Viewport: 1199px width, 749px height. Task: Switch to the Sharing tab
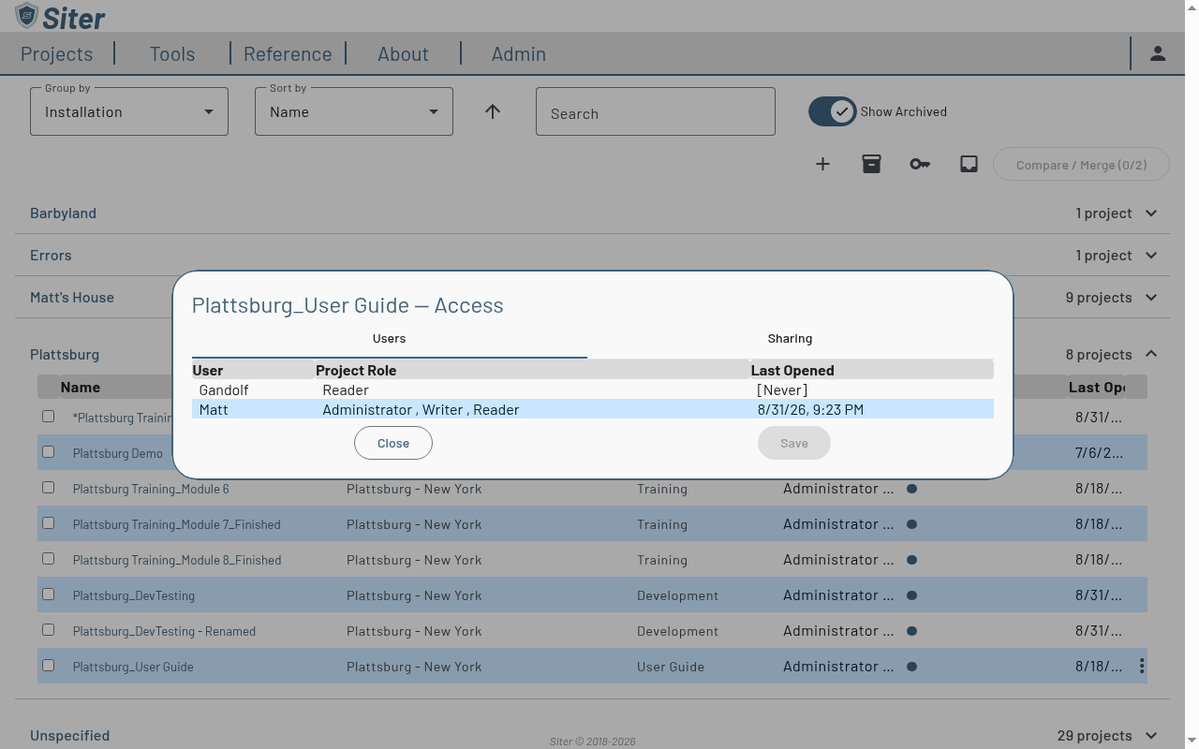pyautogui.click(x=790, y=339)
